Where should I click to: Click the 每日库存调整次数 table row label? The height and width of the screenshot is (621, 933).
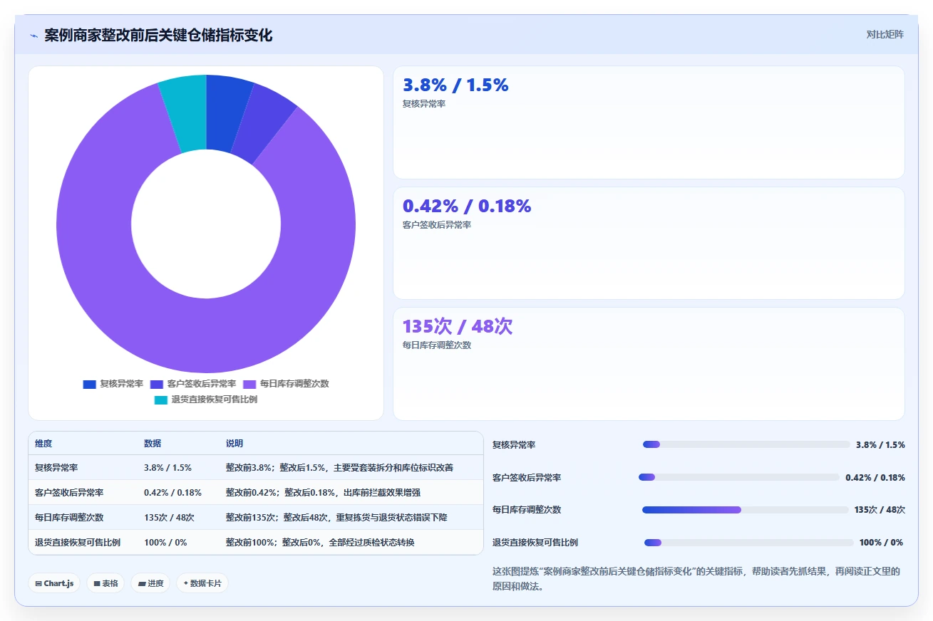[69, 517]
